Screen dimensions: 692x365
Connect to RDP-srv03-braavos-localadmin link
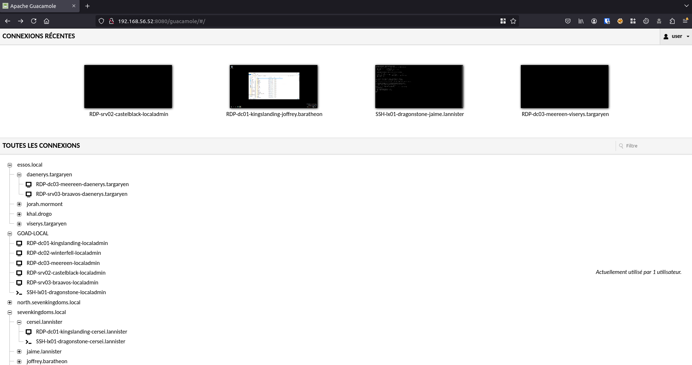pos(62,283)
